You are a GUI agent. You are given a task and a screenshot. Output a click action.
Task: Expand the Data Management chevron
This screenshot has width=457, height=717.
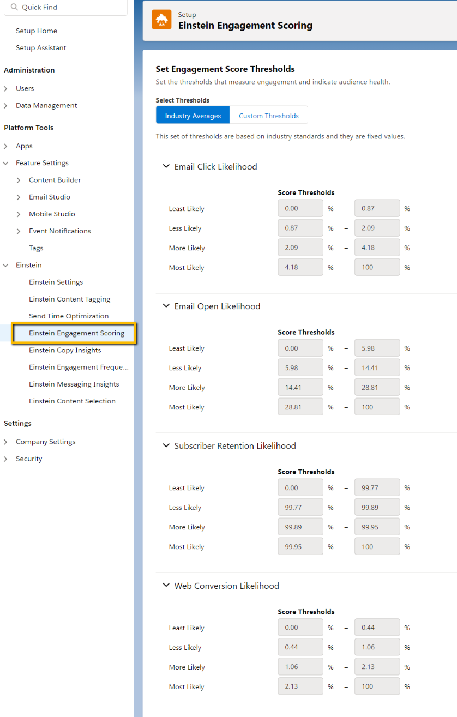[5, 105]
